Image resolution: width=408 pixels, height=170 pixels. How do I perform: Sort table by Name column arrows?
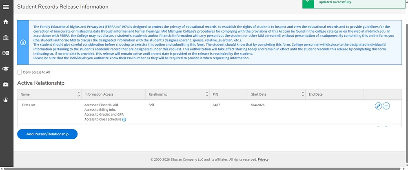click(79, 94)
